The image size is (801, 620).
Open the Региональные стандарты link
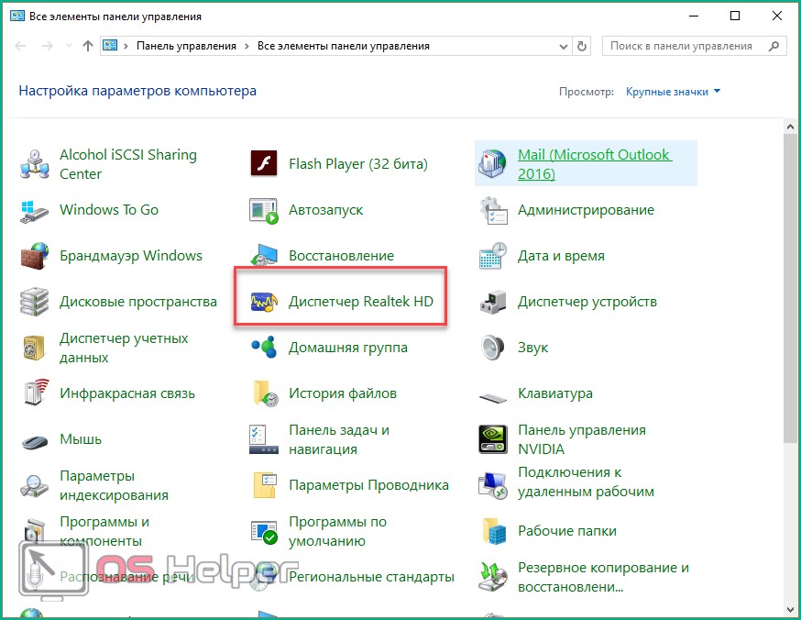pyautogui.click(x=371, y=577)
